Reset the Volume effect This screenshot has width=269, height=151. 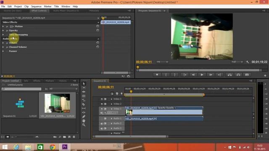click(x=98, y=42)
